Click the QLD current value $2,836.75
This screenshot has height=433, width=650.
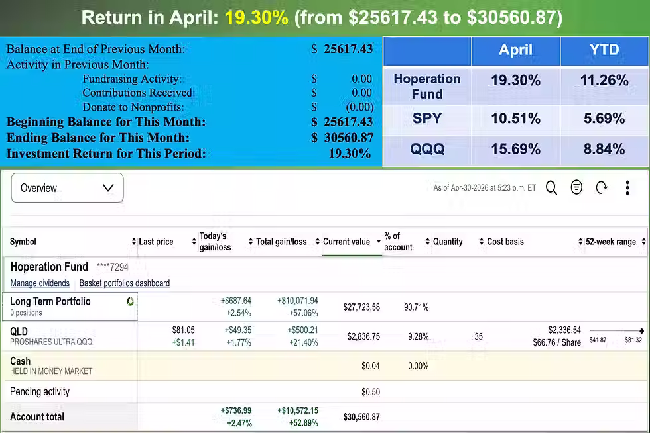pos(363,336)
